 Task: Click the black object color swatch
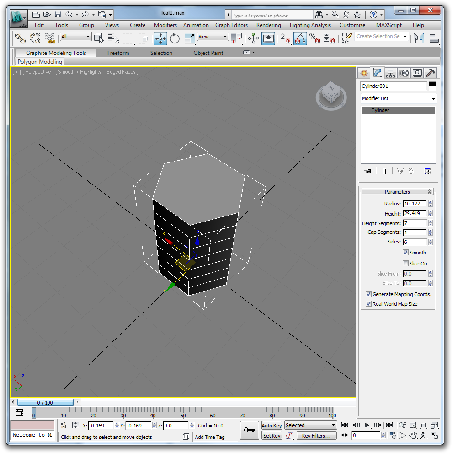coord(432,85)
